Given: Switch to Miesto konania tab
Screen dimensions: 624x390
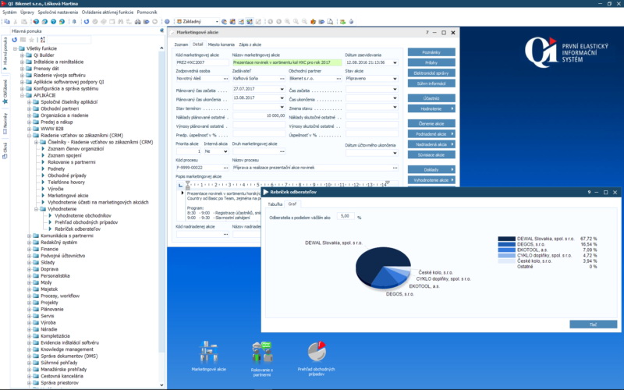Looking at the screenshot, I should [x=222, y=44].
